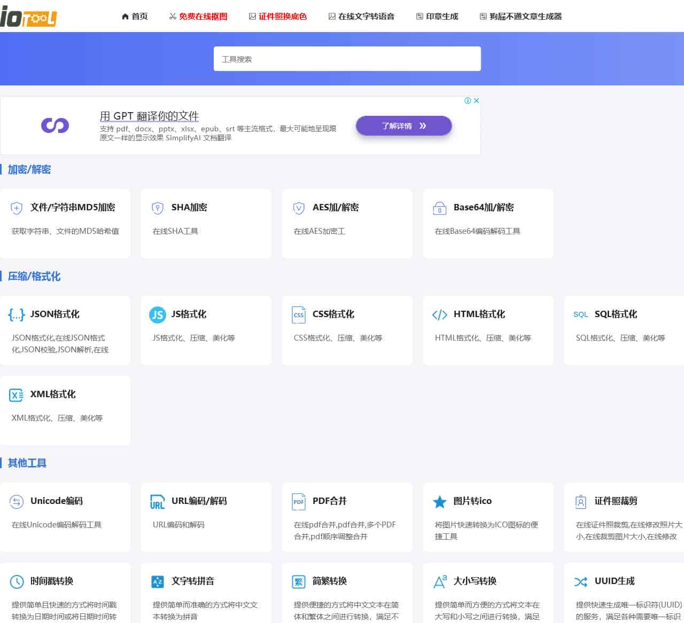Image resolution: width=684 pixels, height=623 pixels.
Task: Click the Unicode encoding swap icon
Action: 17,502
